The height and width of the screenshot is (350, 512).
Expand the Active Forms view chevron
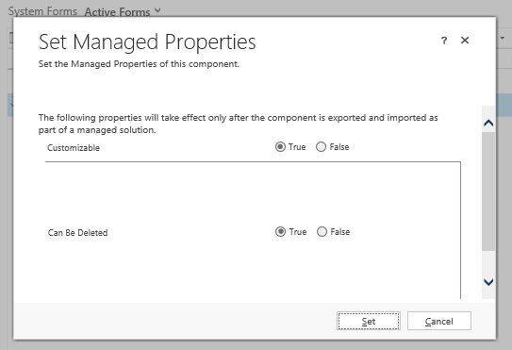tap(157, 10)
